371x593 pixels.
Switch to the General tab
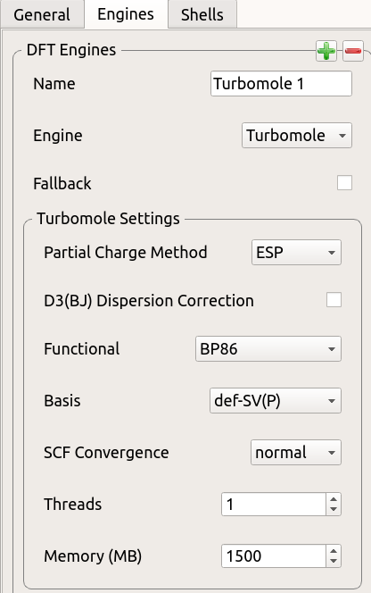[x=42, y=15]
